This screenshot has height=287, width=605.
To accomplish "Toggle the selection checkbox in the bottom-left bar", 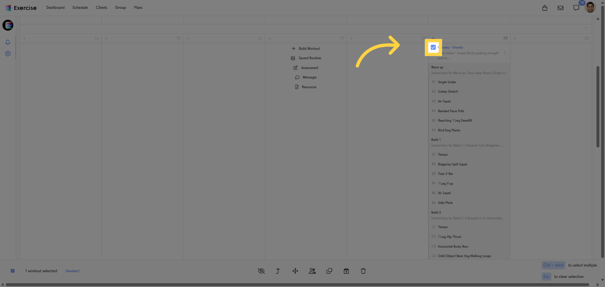I will pyautogui.click(x=12, y=271).
